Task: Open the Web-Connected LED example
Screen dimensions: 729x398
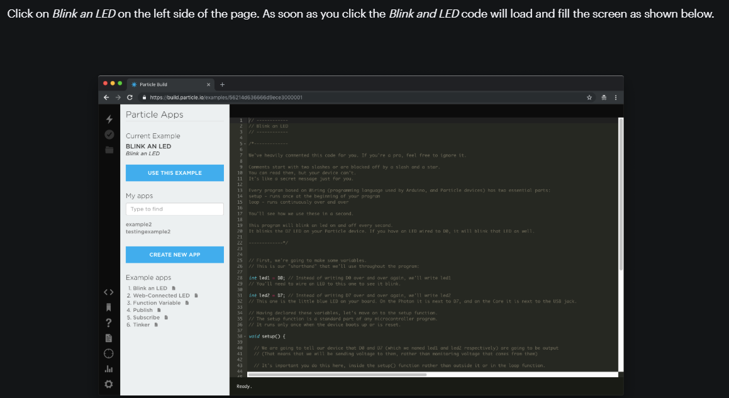Action: [x=161, y=296]
